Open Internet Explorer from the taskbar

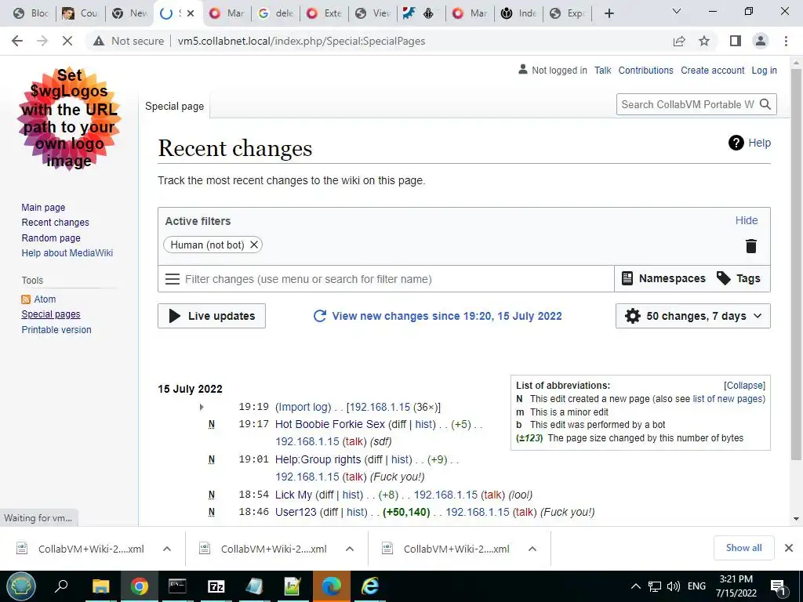pos(370,586)
